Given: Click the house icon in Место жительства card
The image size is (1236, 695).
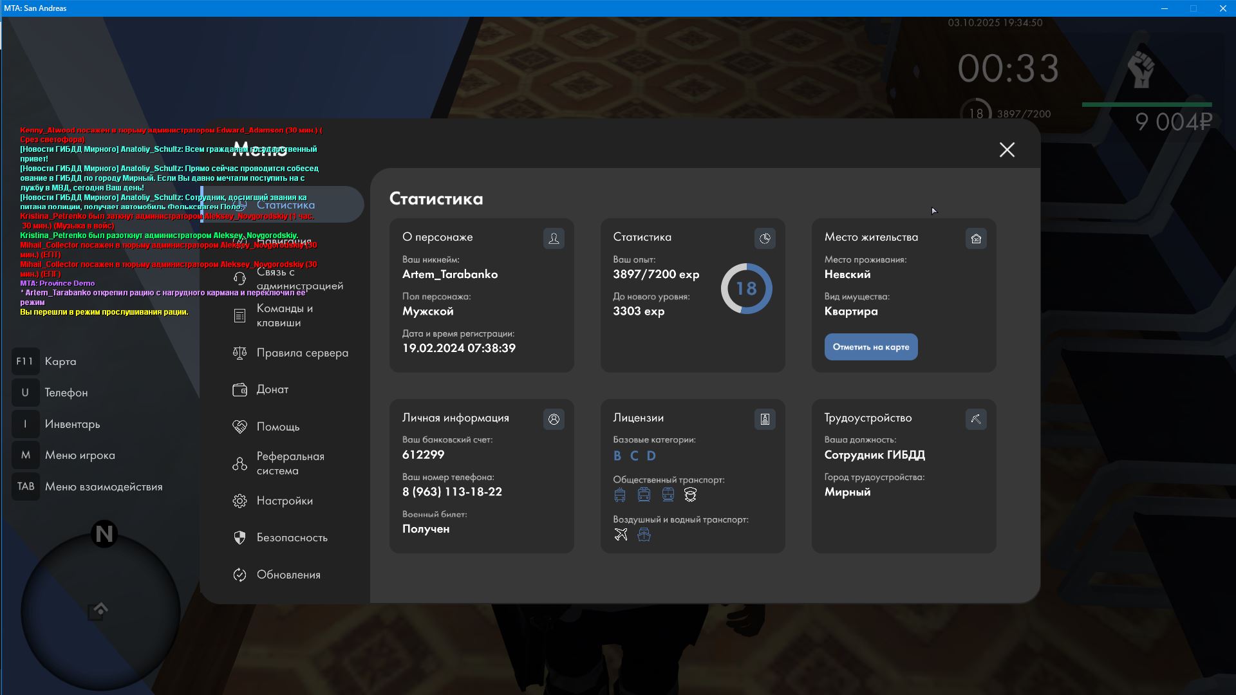Looking at the screenshot, I should [976, 239].
